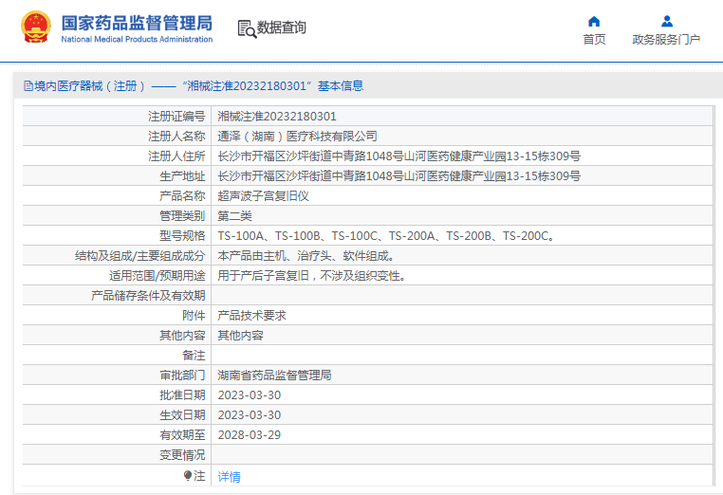
Task: Click the 产品名称 row label
Action: coord(182,196)
